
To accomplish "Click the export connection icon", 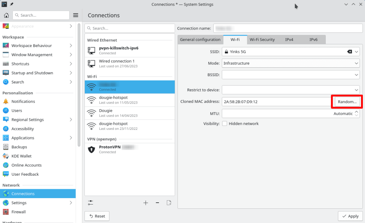I will 169,203.
